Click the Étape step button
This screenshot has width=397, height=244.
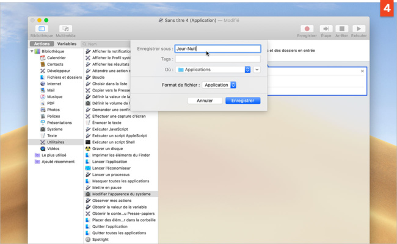(326, 29)
